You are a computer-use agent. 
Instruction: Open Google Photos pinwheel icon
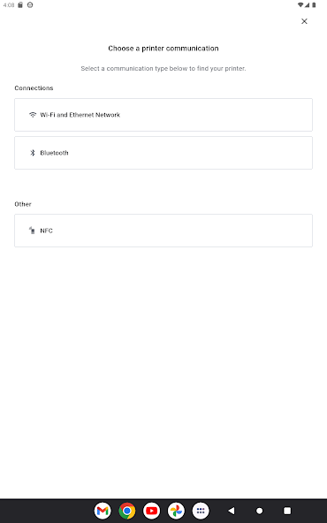click(x=176, y=511)
